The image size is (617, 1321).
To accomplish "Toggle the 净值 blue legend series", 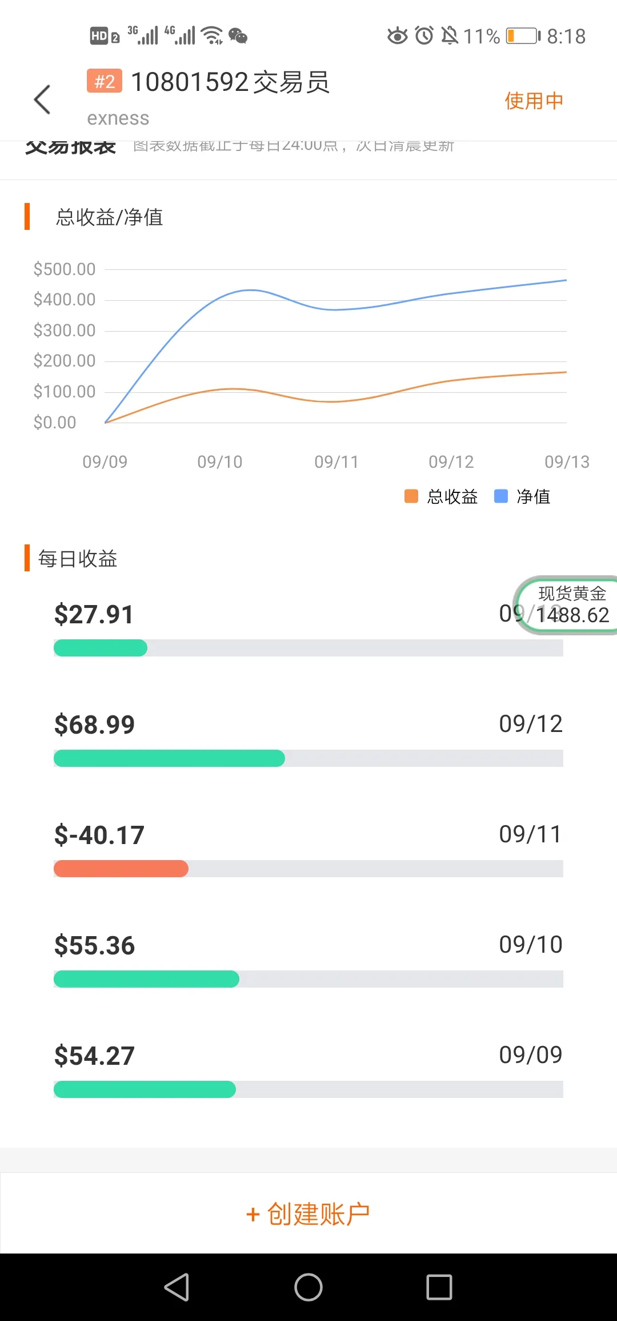I will (522, 496).
